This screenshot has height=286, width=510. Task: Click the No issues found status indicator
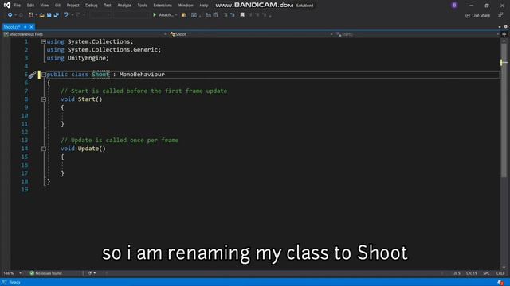pos(46,273)
